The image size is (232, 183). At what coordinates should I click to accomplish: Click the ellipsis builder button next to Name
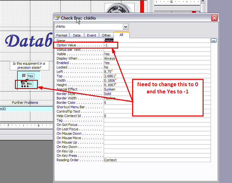point(213,41)
